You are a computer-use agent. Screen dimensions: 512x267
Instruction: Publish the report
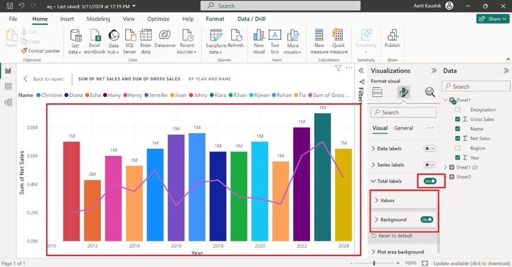pyautogui.click(x=392, y=38)
